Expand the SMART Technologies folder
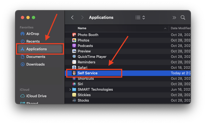The width and height of the screenshot is (206, 124). click(70, 89)
